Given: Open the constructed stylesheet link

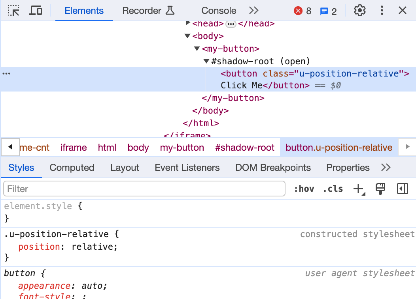Looking at the screenshot, I should pos(357,234).
